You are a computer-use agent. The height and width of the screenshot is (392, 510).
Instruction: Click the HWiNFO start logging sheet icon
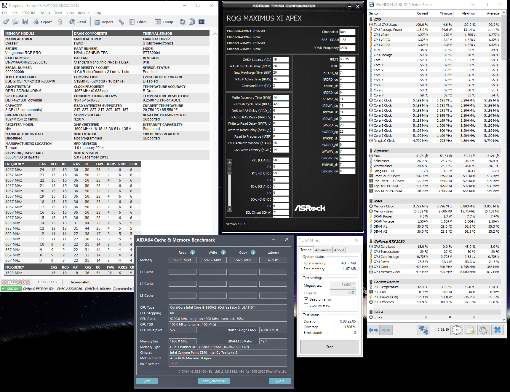coord(470,330)
